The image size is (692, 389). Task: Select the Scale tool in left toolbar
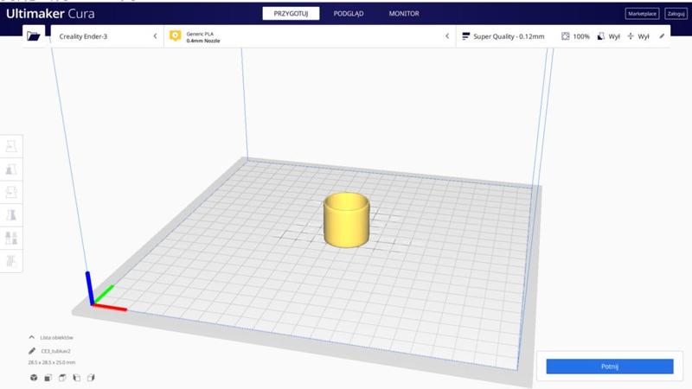pyautogui.click(x=11, y=169)
